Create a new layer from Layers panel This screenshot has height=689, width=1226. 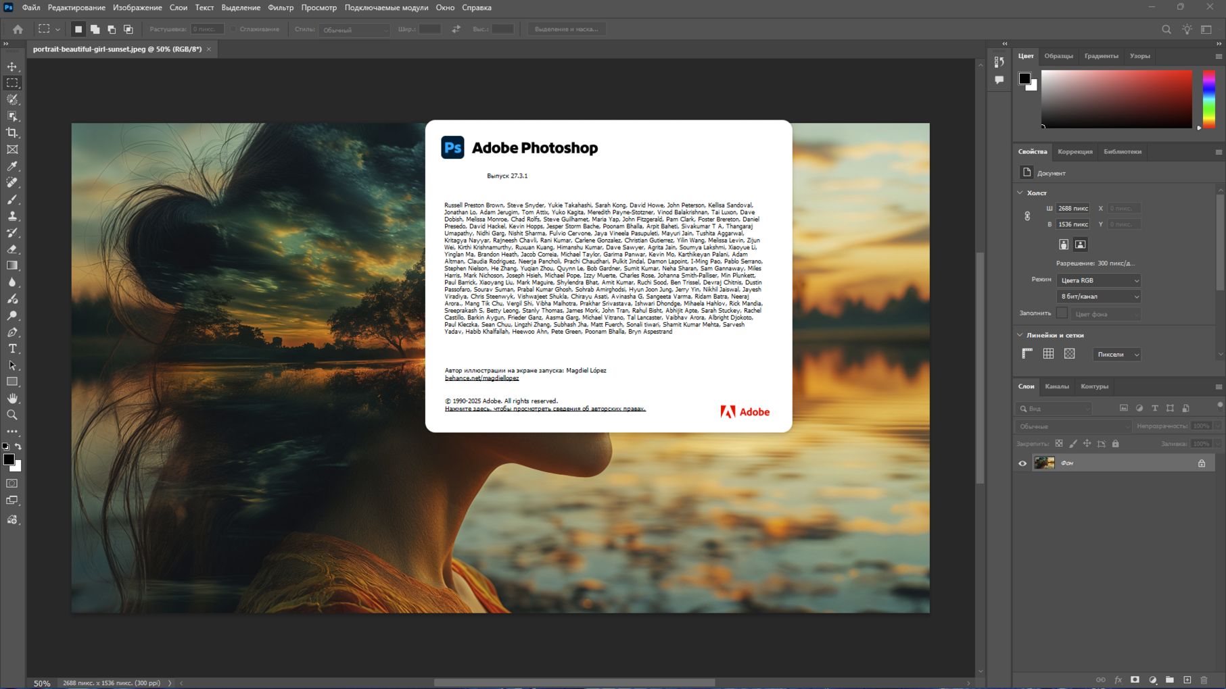point(1187,680)
